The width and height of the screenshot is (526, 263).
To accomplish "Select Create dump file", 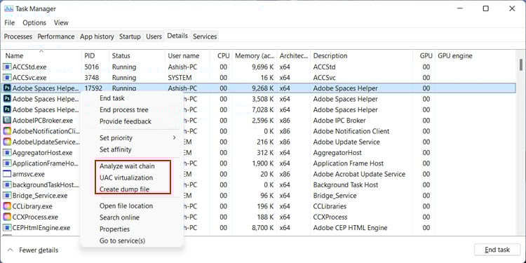I will (124, 189).
